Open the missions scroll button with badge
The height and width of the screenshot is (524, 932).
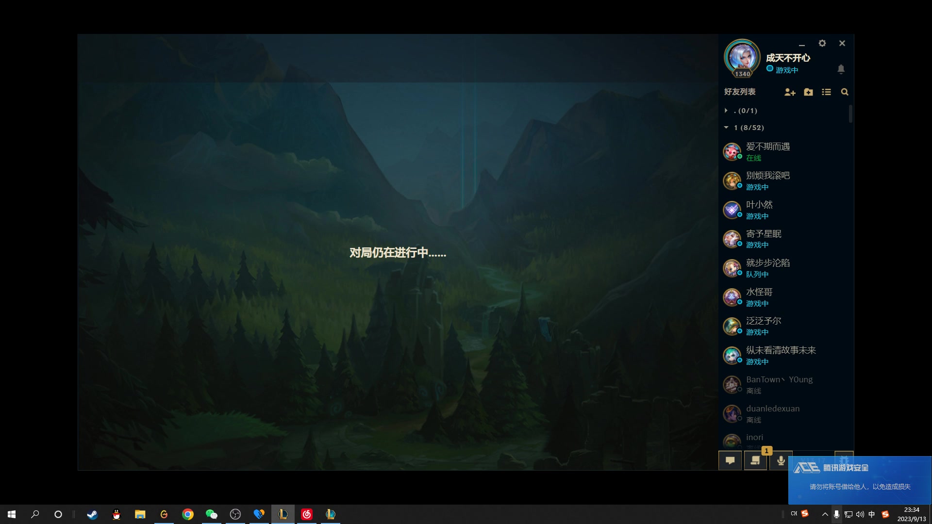pos(755,460)
